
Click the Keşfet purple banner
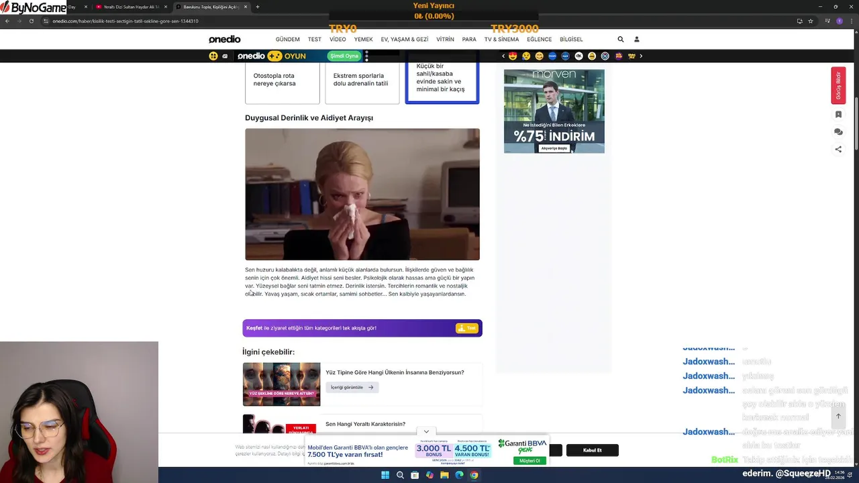[362, 328]
